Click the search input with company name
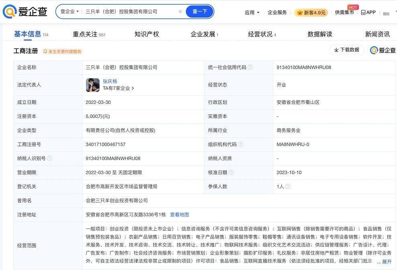This screenshot has width=397, height=270. tap(122, 12)
